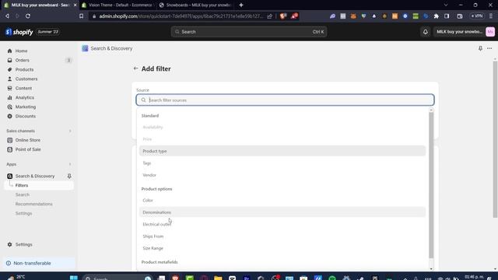The height and width of the screenshot is (280, 498).
Task: Select Search submenu under Search & Discovery
Action: tap(23, 194)
